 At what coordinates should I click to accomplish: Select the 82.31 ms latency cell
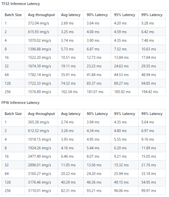click(71, 191)
